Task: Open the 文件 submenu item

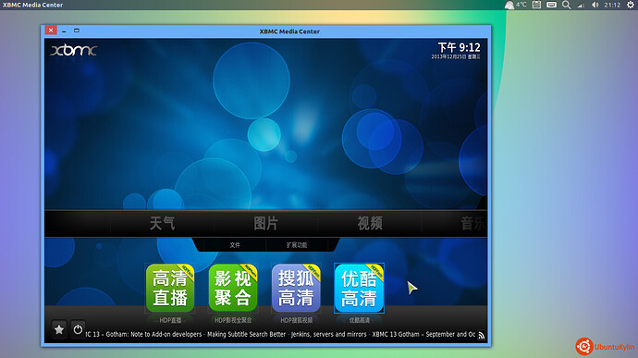Action: pos(235,245)
